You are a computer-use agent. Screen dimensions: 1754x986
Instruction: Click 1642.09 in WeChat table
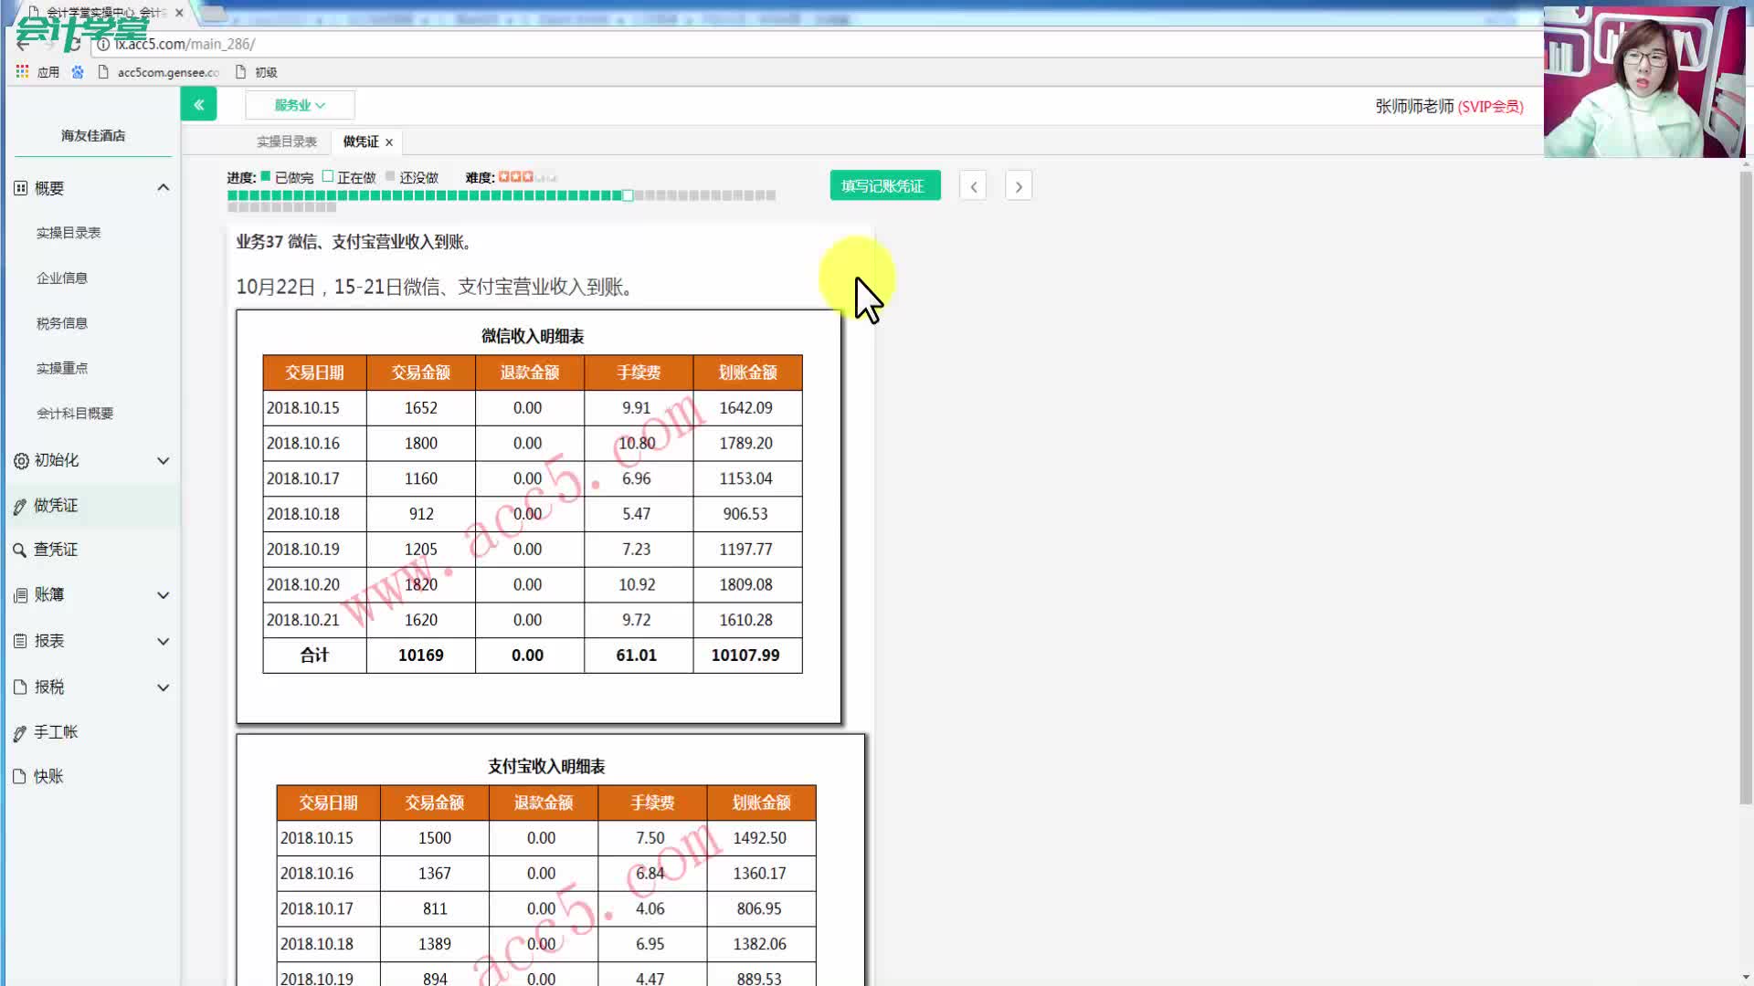[x=745, y=408]
